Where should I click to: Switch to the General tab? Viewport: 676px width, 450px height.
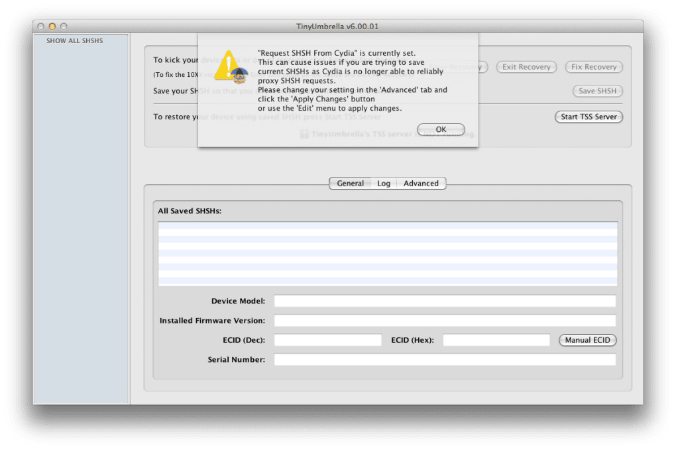[x=350, y=183]
